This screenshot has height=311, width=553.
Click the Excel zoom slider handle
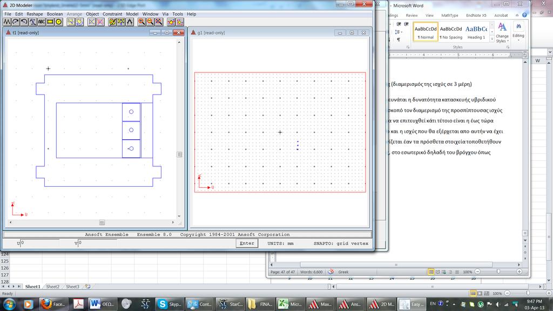coord(528,293)
